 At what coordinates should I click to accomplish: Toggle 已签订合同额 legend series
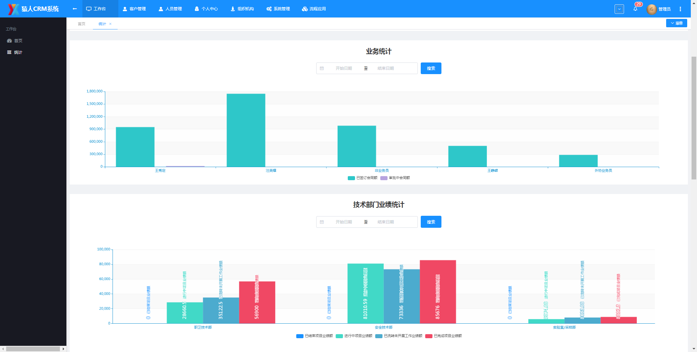362,178
